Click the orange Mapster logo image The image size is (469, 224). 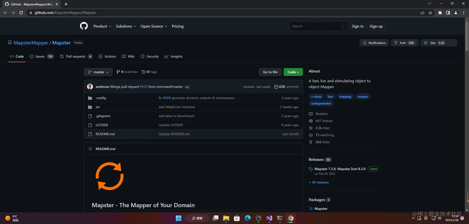click(x=109, y=176)
